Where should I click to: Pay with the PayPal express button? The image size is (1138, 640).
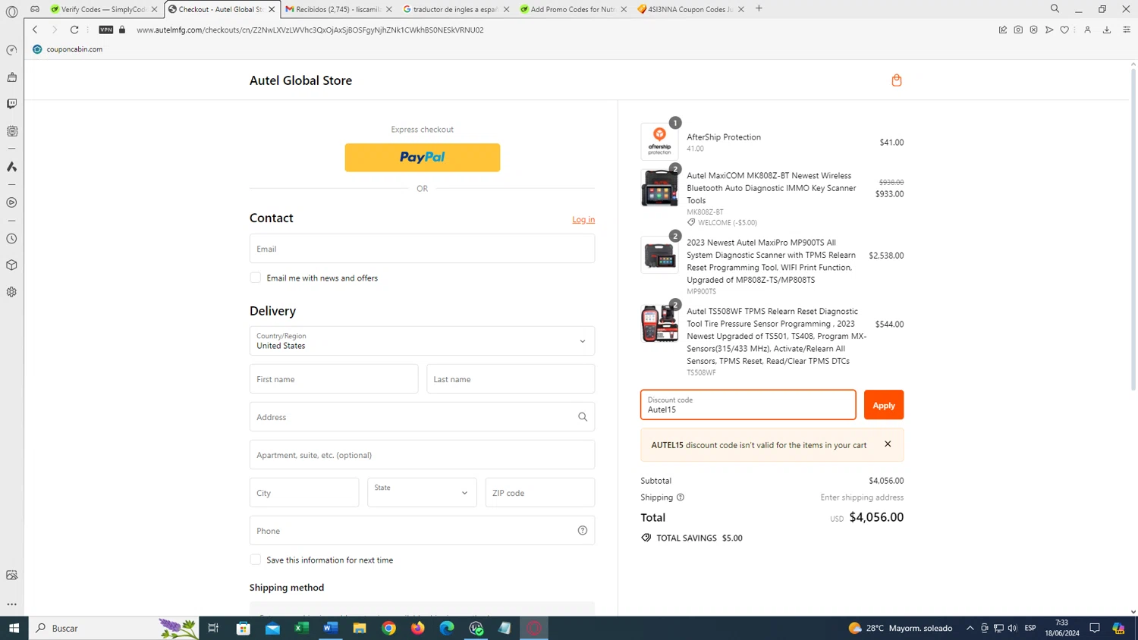point(422,158)
